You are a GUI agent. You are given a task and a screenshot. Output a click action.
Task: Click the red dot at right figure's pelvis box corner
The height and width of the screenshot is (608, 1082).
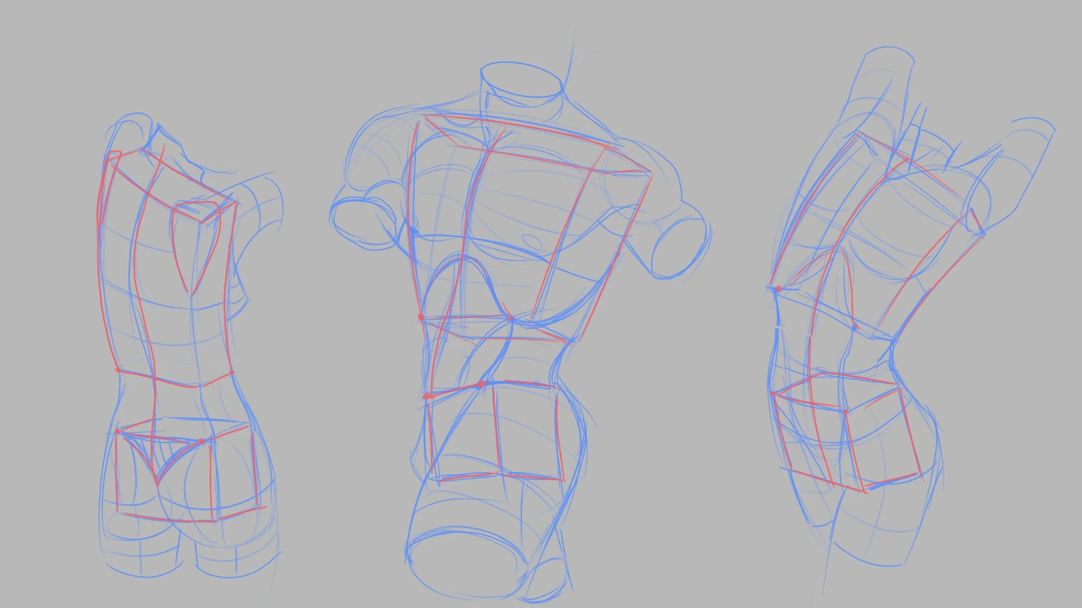click(x=846, y=412)
